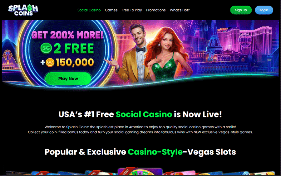Image resolution: width=281 pixels, height=176 pixels.
Task: Click the Sphinx illustration in banner
Action: coord(8,59)
